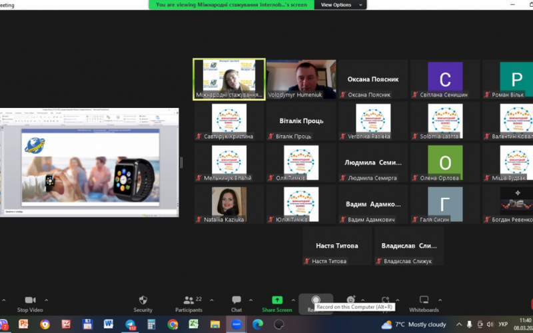533x333 pixels.
Task: Select Олена Орлова participant tile
Action: click(x=445, y=163)
